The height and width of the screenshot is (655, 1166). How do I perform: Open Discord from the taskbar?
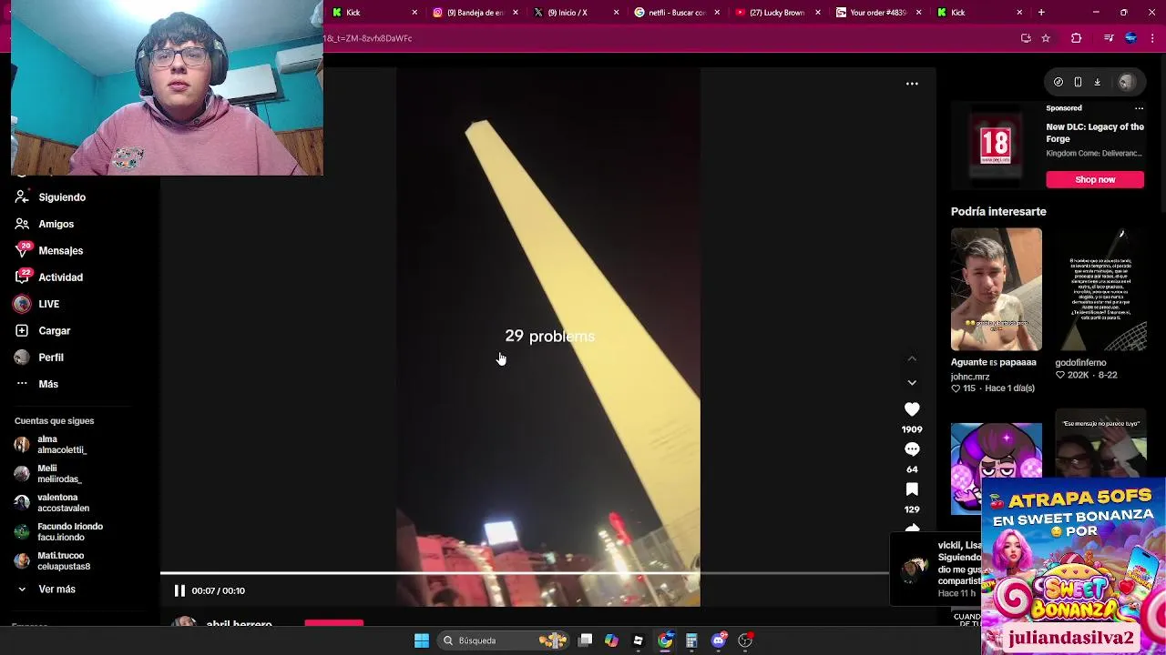tap(719, 640)
